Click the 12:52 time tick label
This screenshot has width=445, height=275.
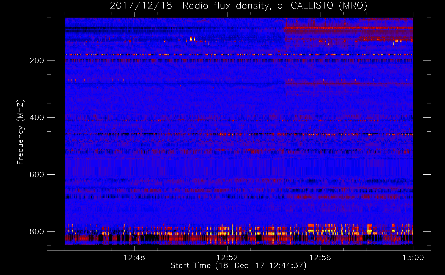(227, 258)
